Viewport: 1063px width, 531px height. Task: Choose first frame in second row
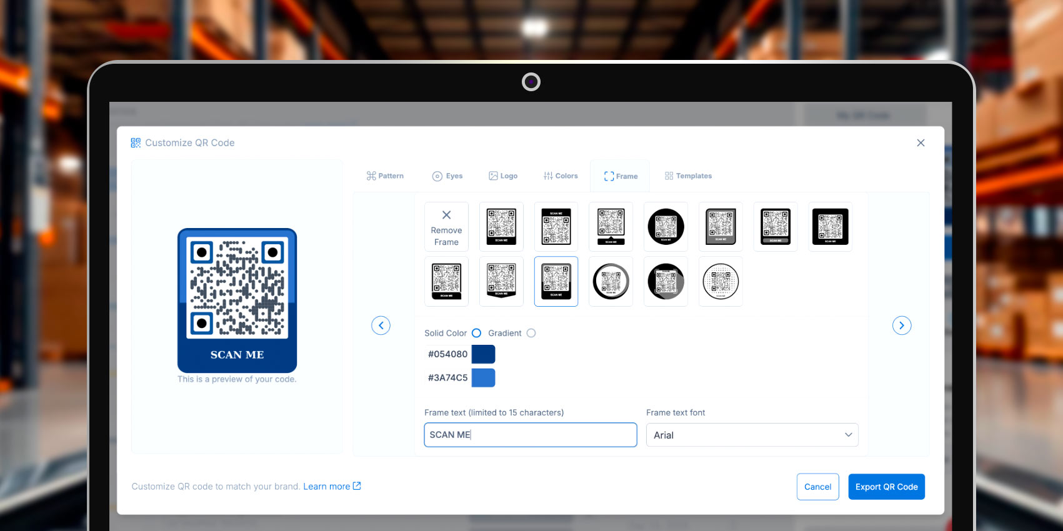446,281
